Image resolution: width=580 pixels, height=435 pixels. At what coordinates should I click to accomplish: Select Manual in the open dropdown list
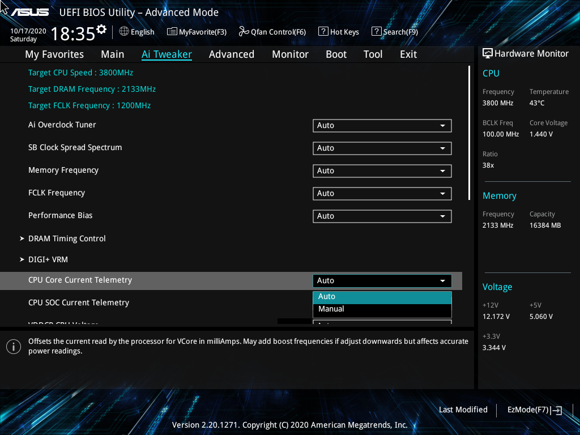click(382, 309)
